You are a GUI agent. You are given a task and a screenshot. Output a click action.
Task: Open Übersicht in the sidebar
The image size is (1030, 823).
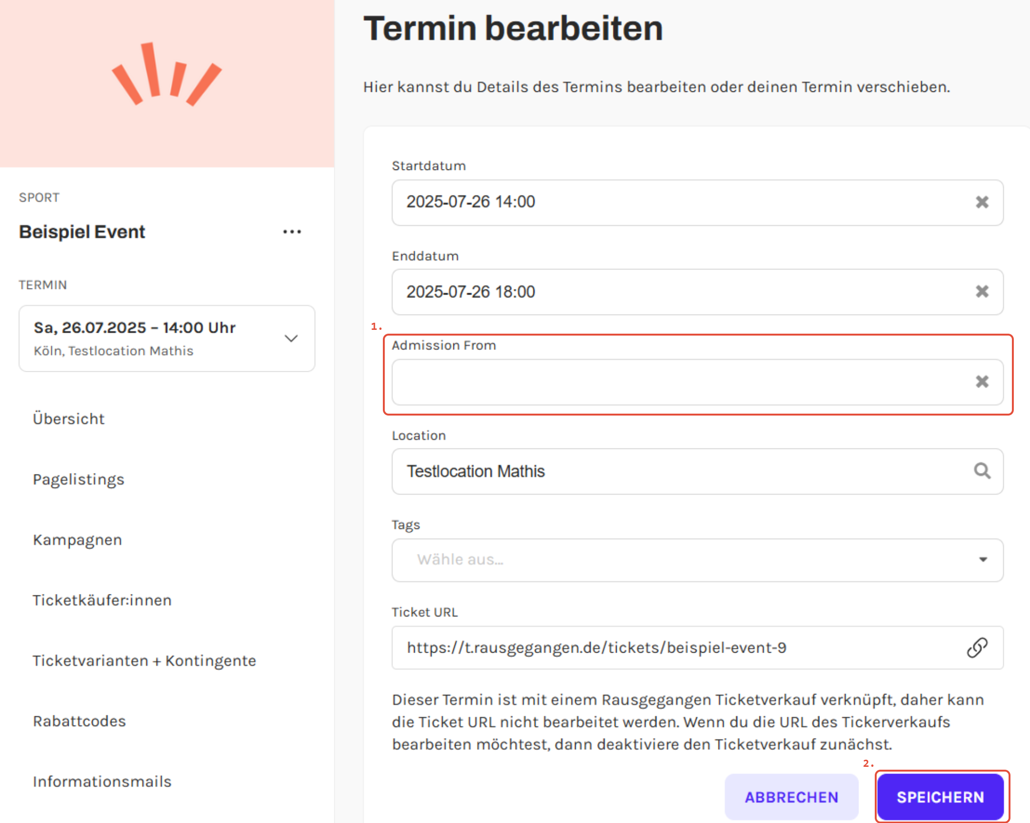coord(69,419)
